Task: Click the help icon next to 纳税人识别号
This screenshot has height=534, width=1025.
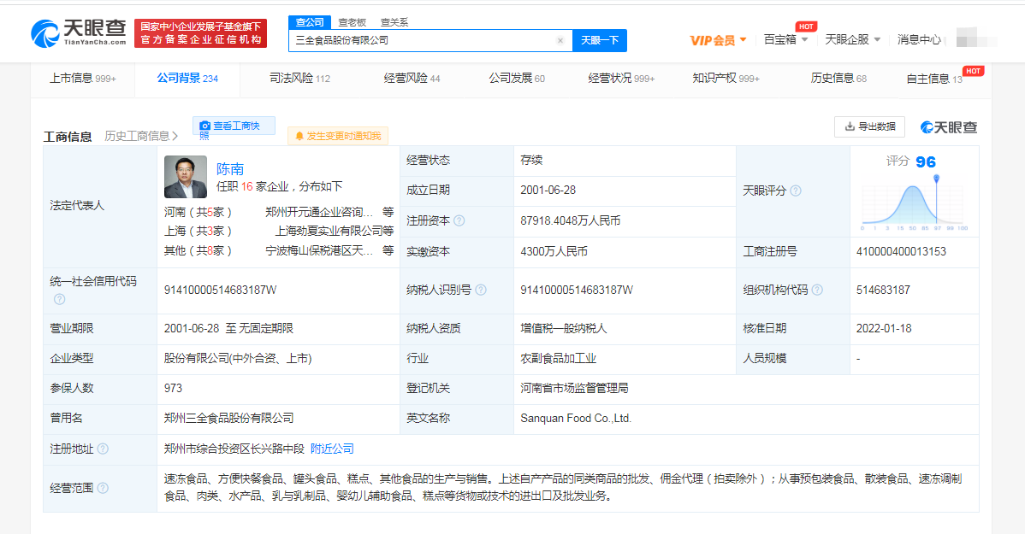Action: 481,290
